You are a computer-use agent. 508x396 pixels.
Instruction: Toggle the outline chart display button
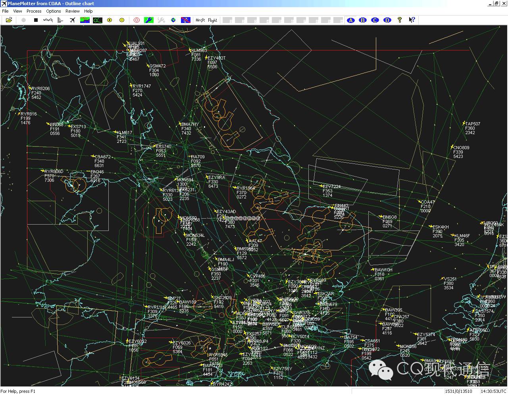(x=97, y=20)
